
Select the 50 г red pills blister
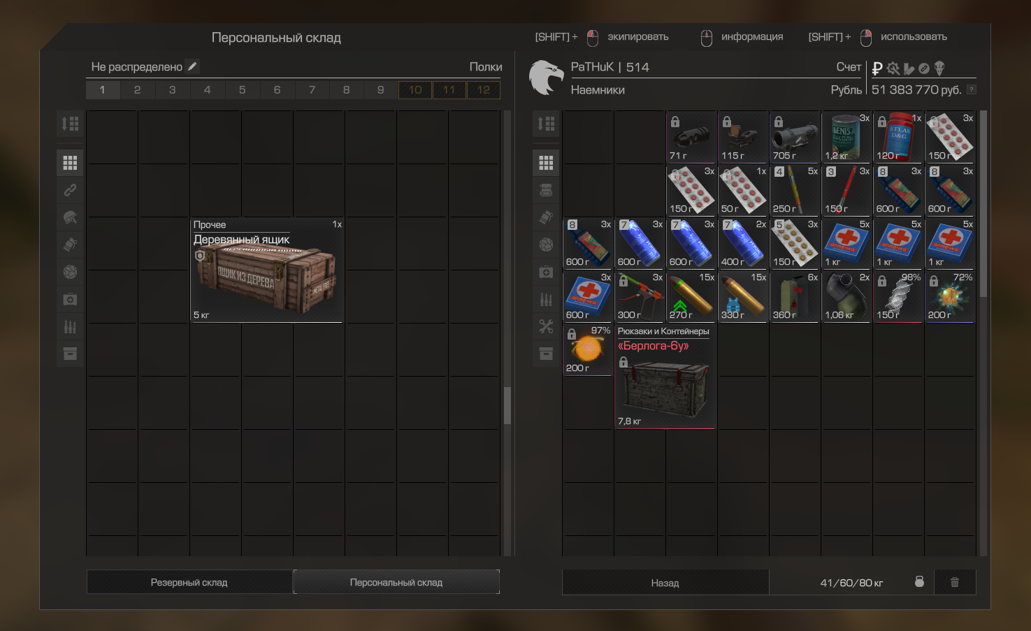[743, 190]
